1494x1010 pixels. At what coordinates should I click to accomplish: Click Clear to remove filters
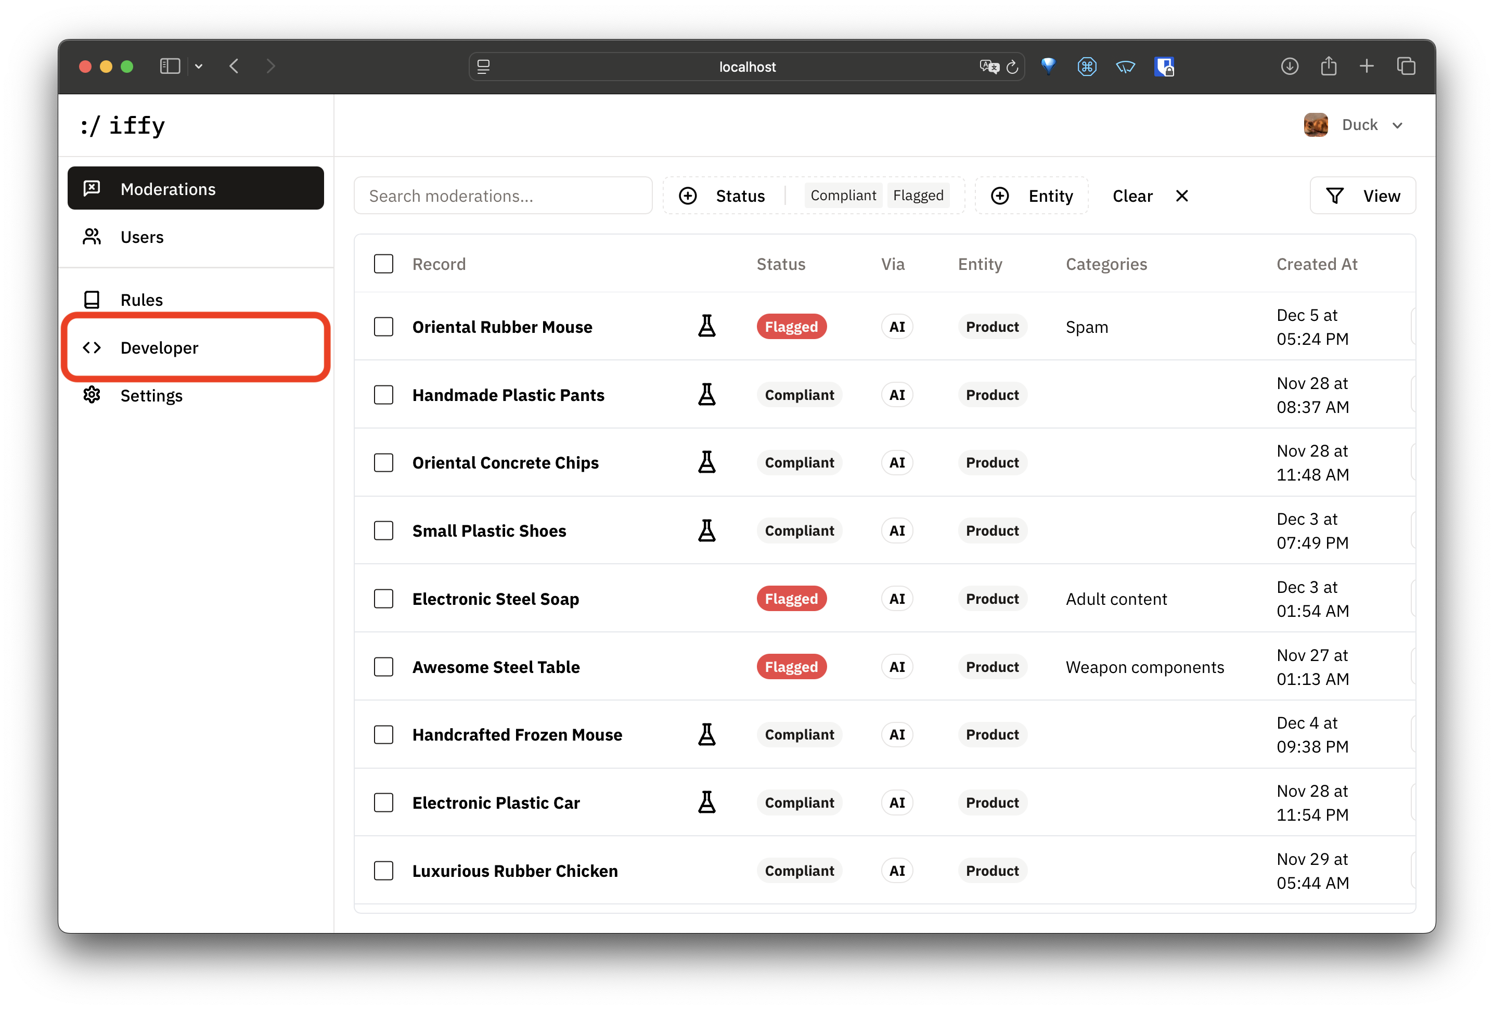(1132, 196)
